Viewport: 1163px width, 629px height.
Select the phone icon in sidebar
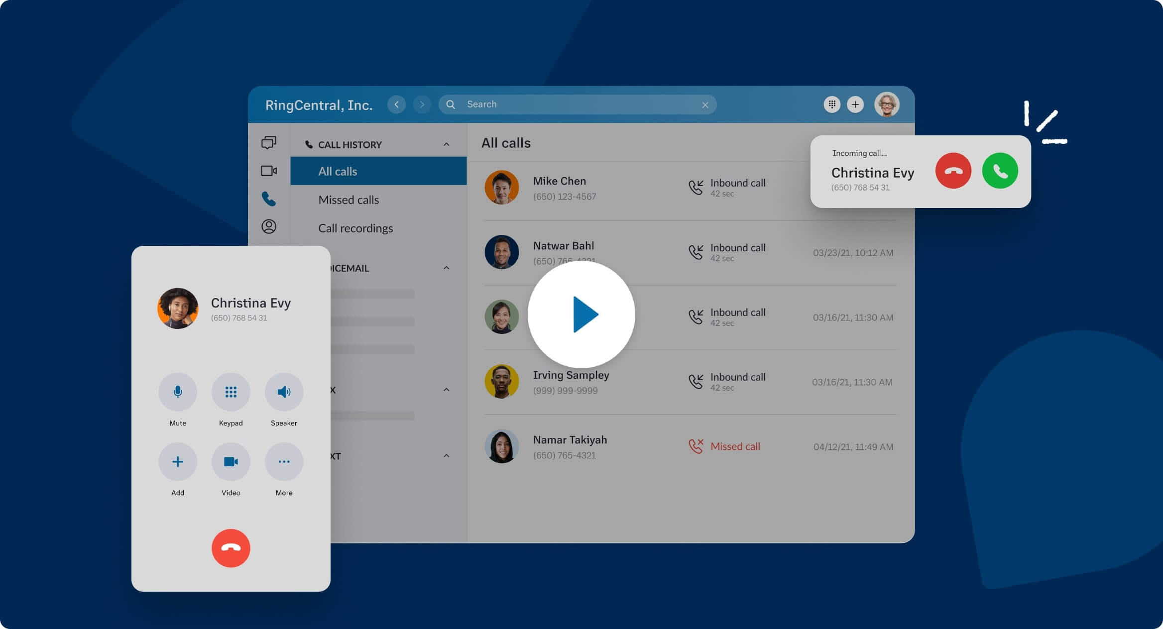pyautogui.click(x=269, y=199)
